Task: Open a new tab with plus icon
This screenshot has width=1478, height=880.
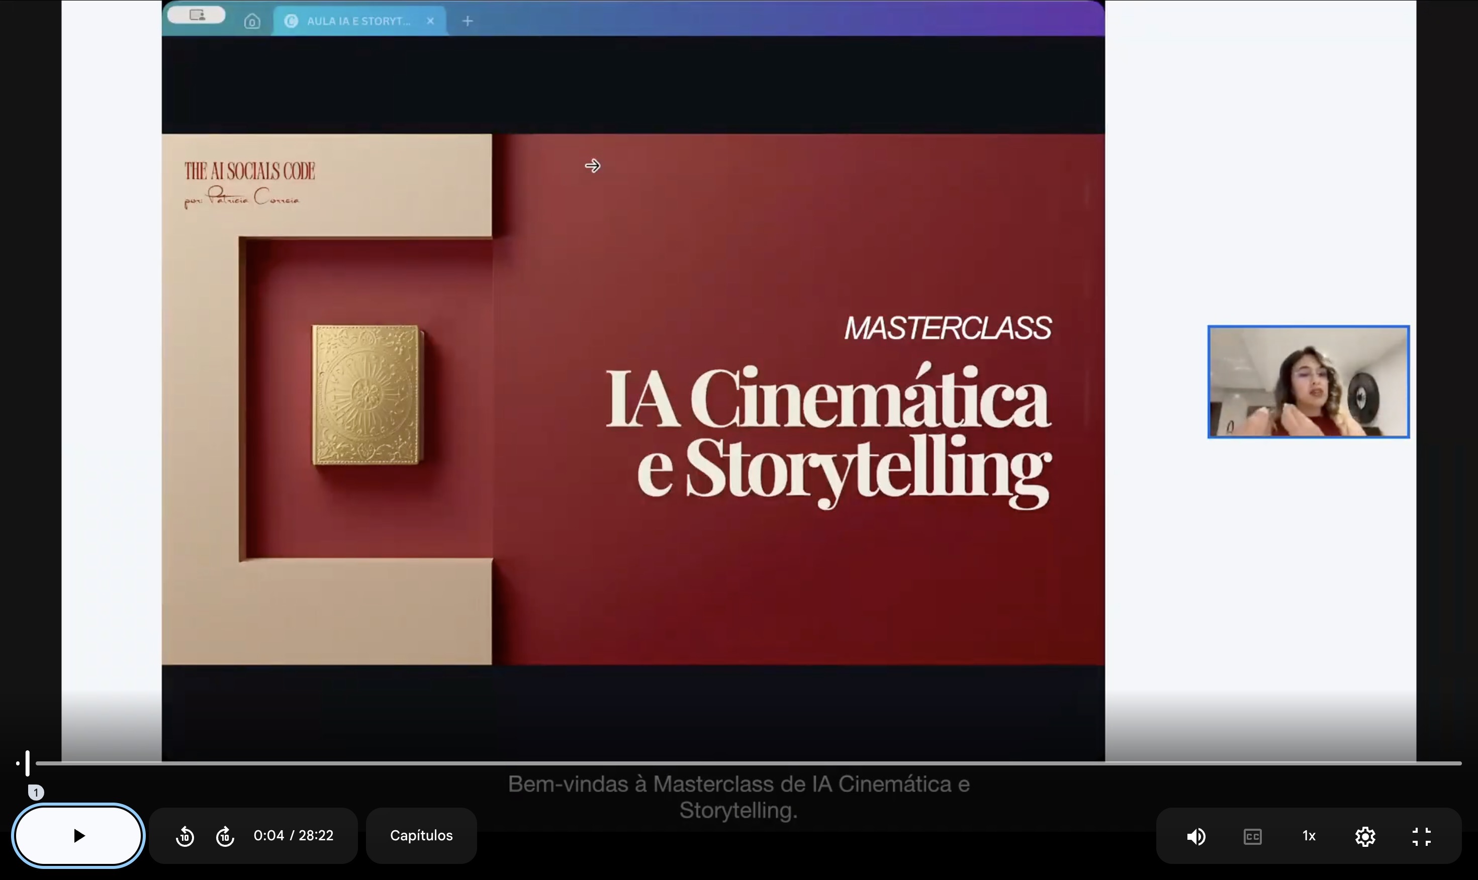Action: 468,21
